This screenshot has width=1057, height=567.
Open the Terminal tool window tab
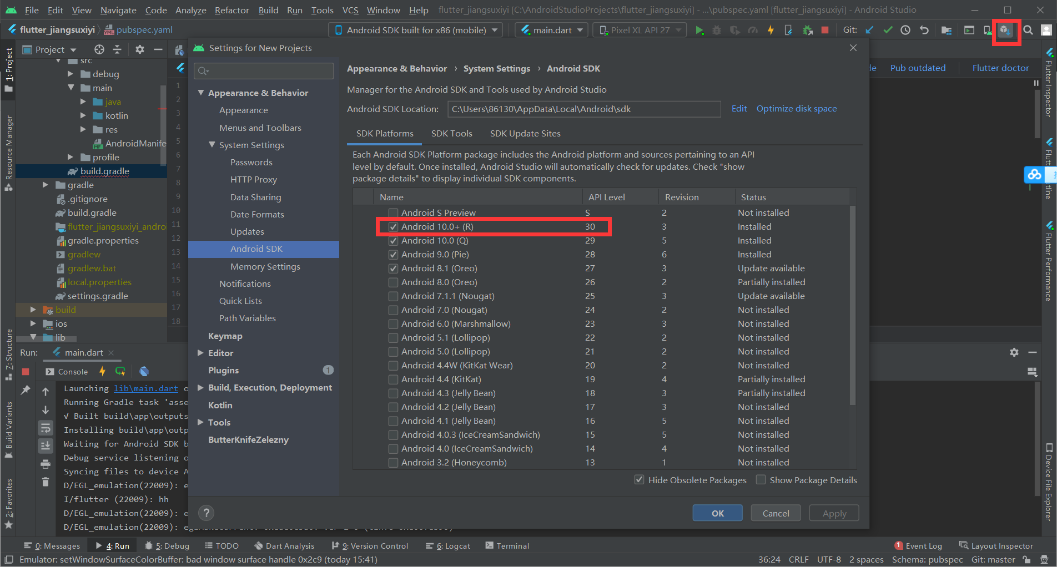[507, 546]
